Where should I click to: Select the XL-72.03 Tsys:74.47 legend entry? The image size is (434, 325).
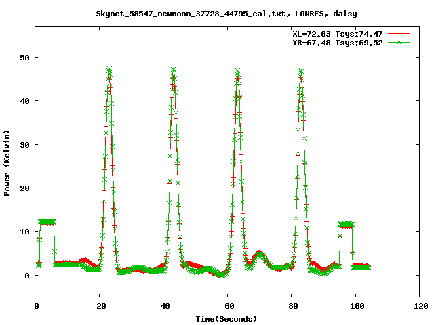coord(338,34)
